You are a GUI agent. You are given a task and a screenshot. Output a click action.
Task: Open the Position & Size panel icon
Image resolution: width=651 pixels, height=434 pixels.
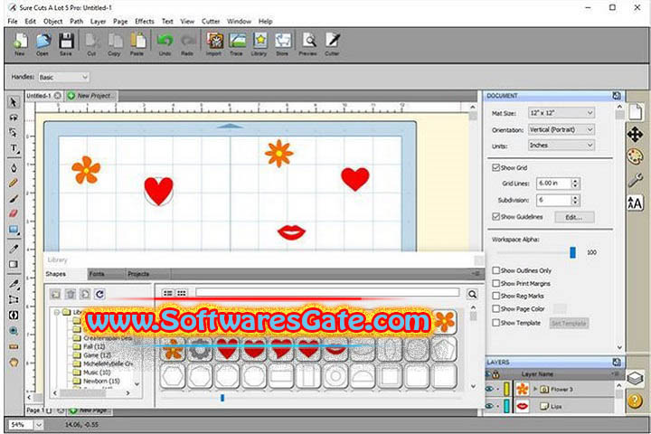635,135
